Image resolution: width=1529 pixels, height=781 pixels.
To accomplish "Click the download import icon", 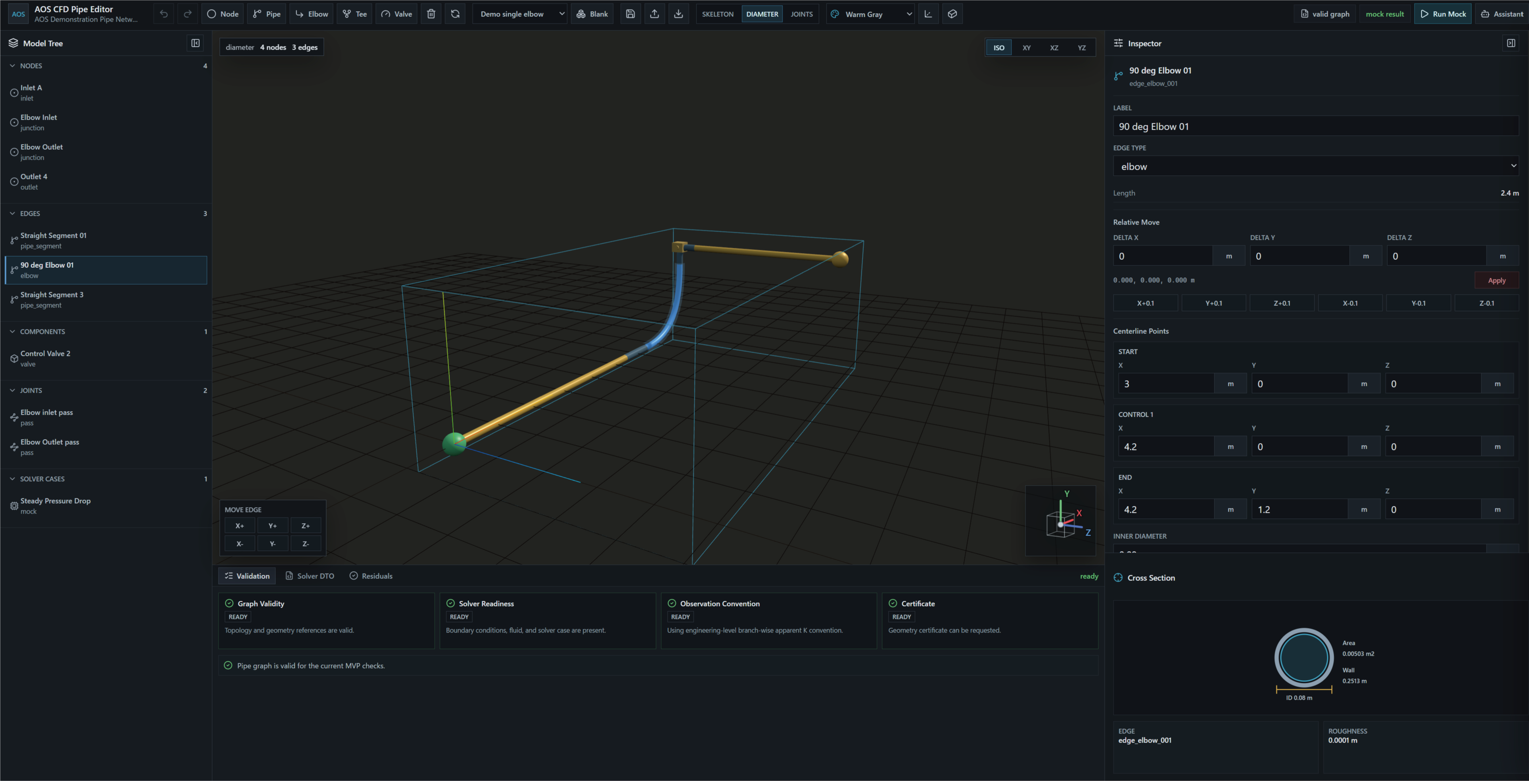I will (678, 14).
